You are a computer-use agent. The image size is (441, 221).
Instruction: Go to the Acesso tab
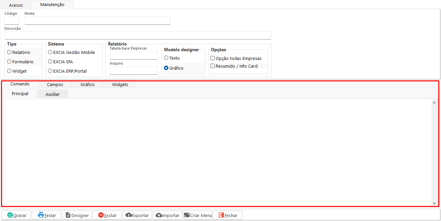tap(16, 5)
